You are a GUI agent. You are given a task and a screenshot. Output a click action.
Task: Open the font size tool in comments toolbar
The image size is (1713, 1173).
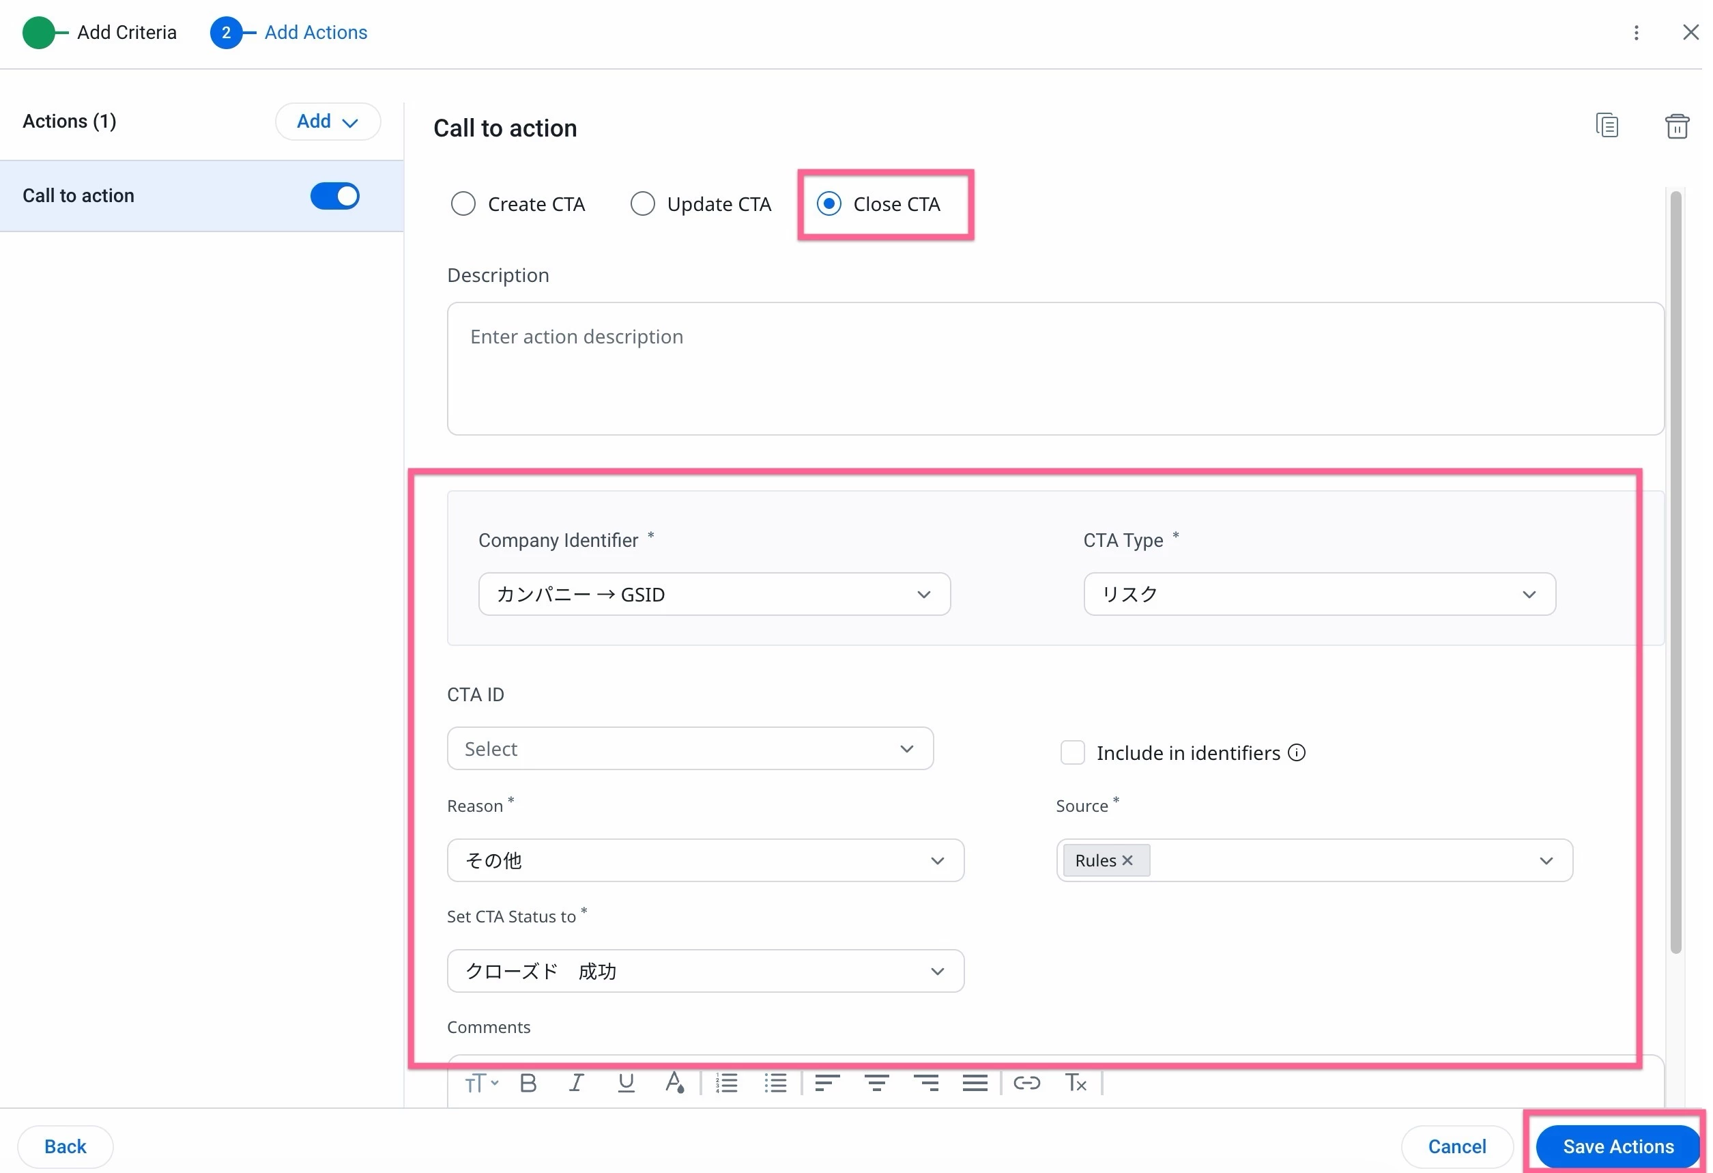tap(480, 1083)
